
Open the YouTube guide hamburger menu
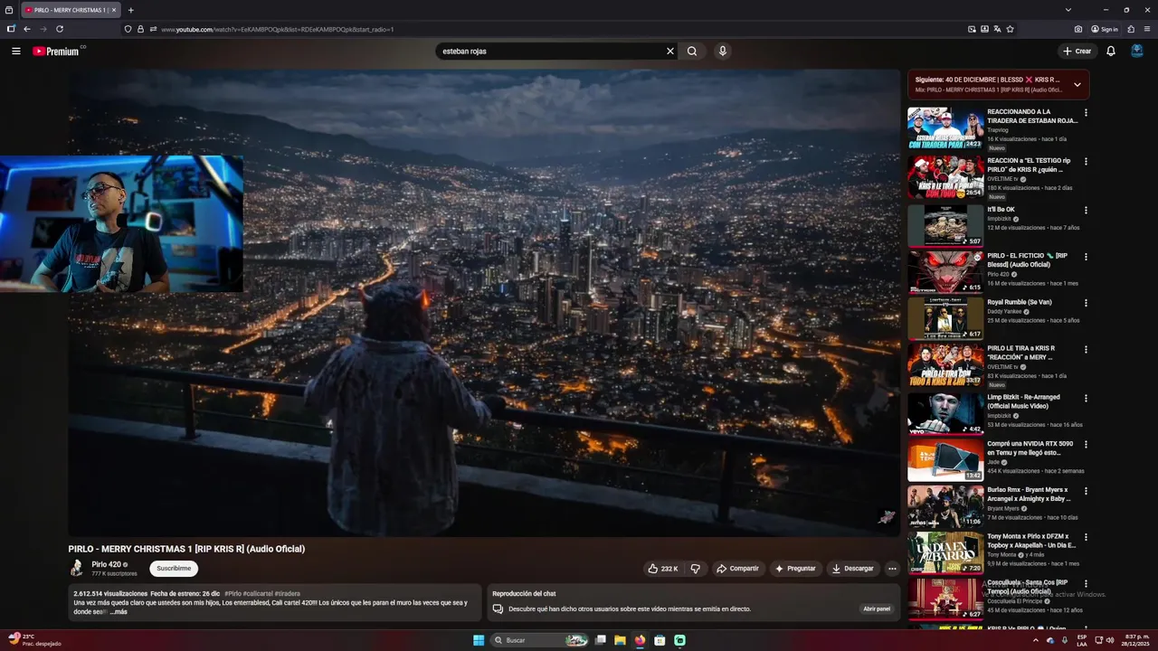[16, 52]
